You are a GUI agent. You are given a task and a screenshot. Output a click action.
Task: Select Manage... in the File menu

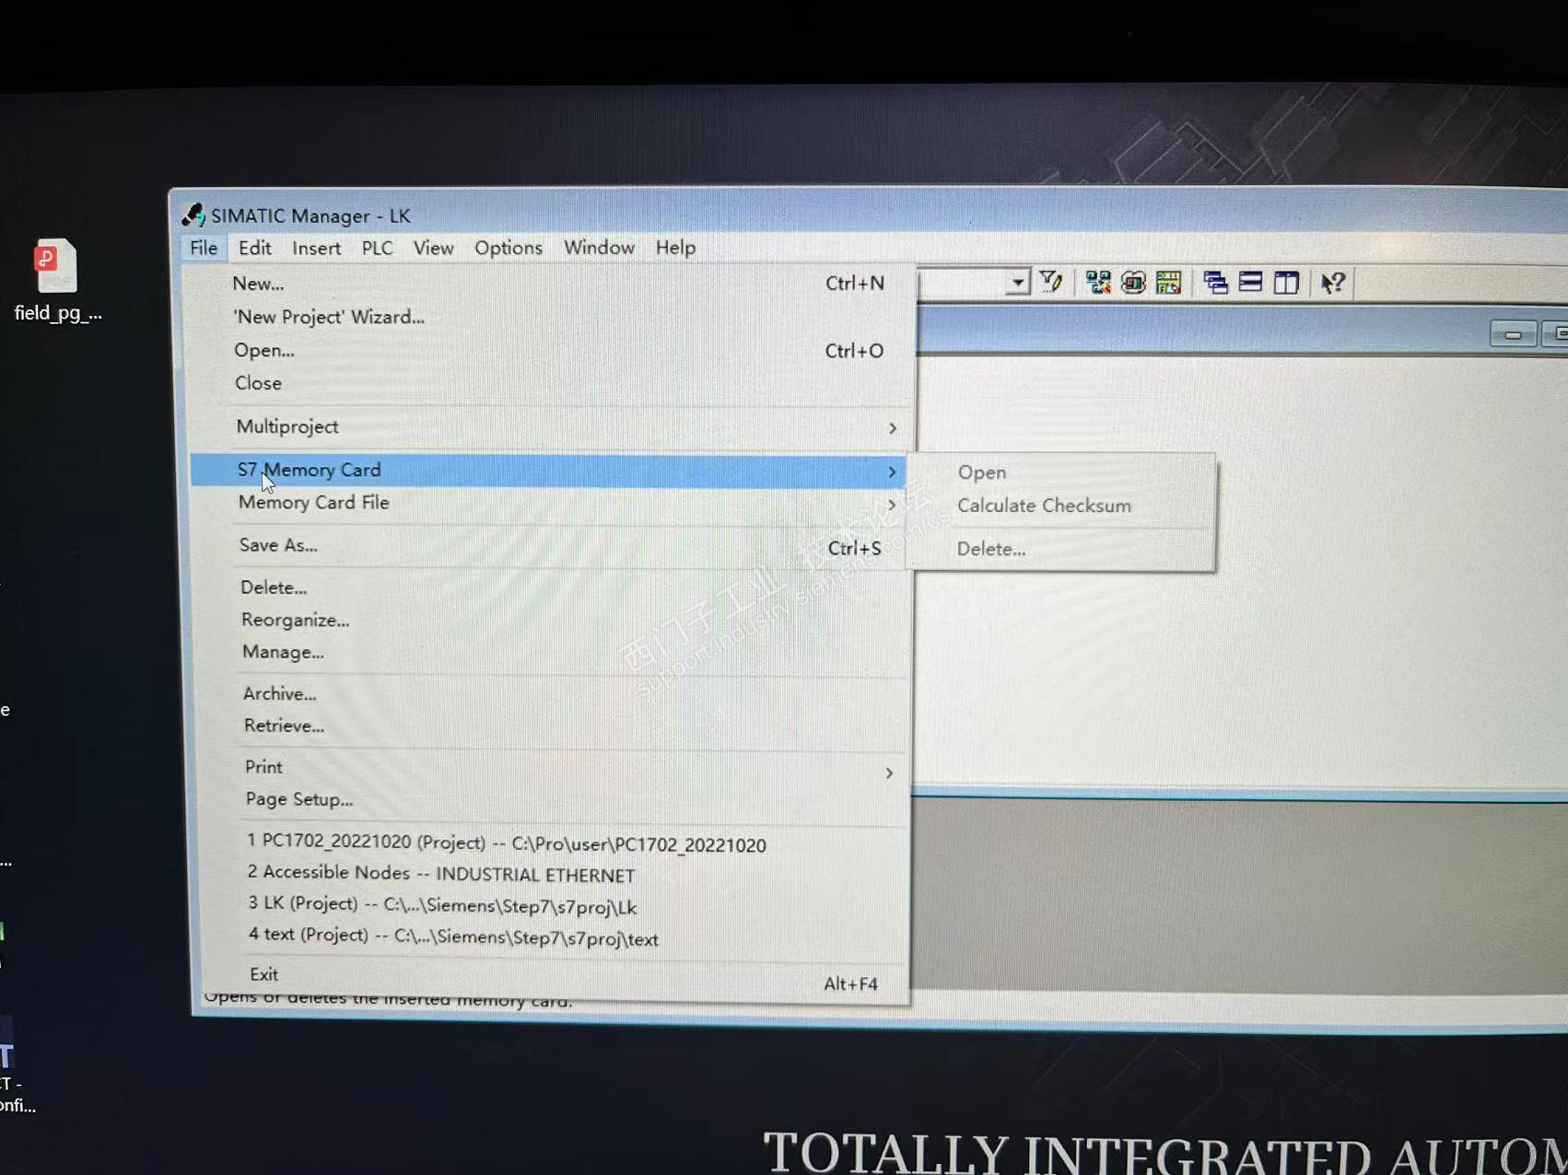pyautogui.click(x=551, y=653)
